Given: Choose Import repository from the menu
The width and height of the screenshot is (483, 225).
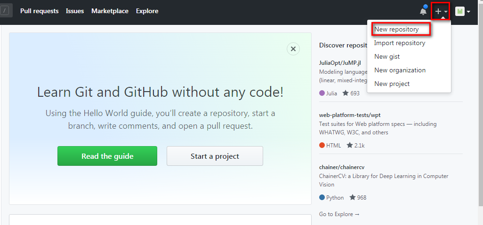Looking at the screenshot, I should click(400, 43).
